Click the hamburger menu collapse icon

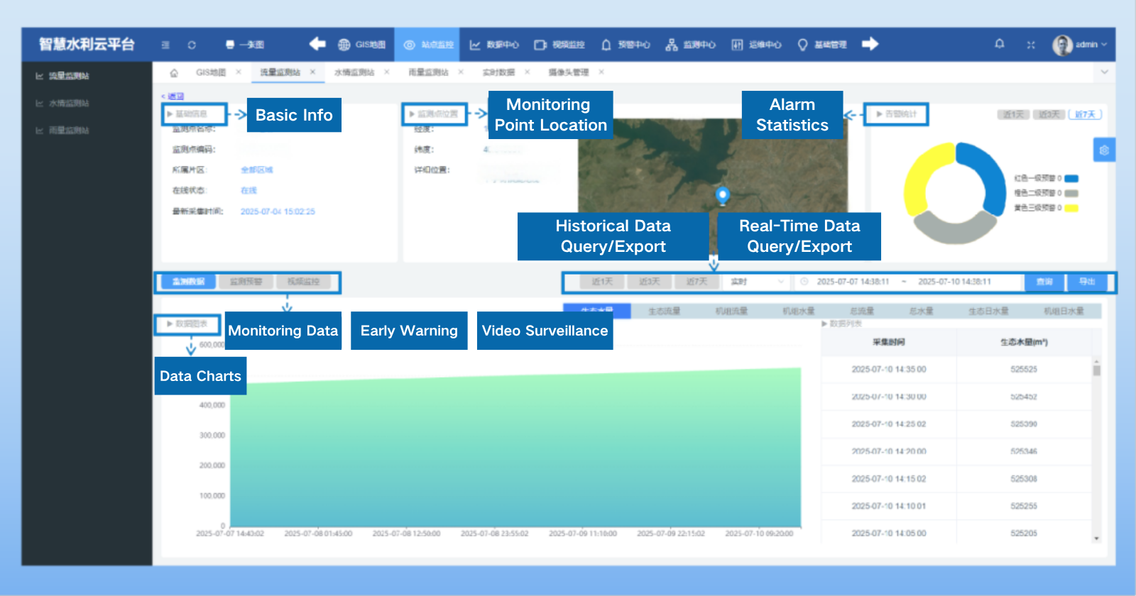click(x=165, y=45)
